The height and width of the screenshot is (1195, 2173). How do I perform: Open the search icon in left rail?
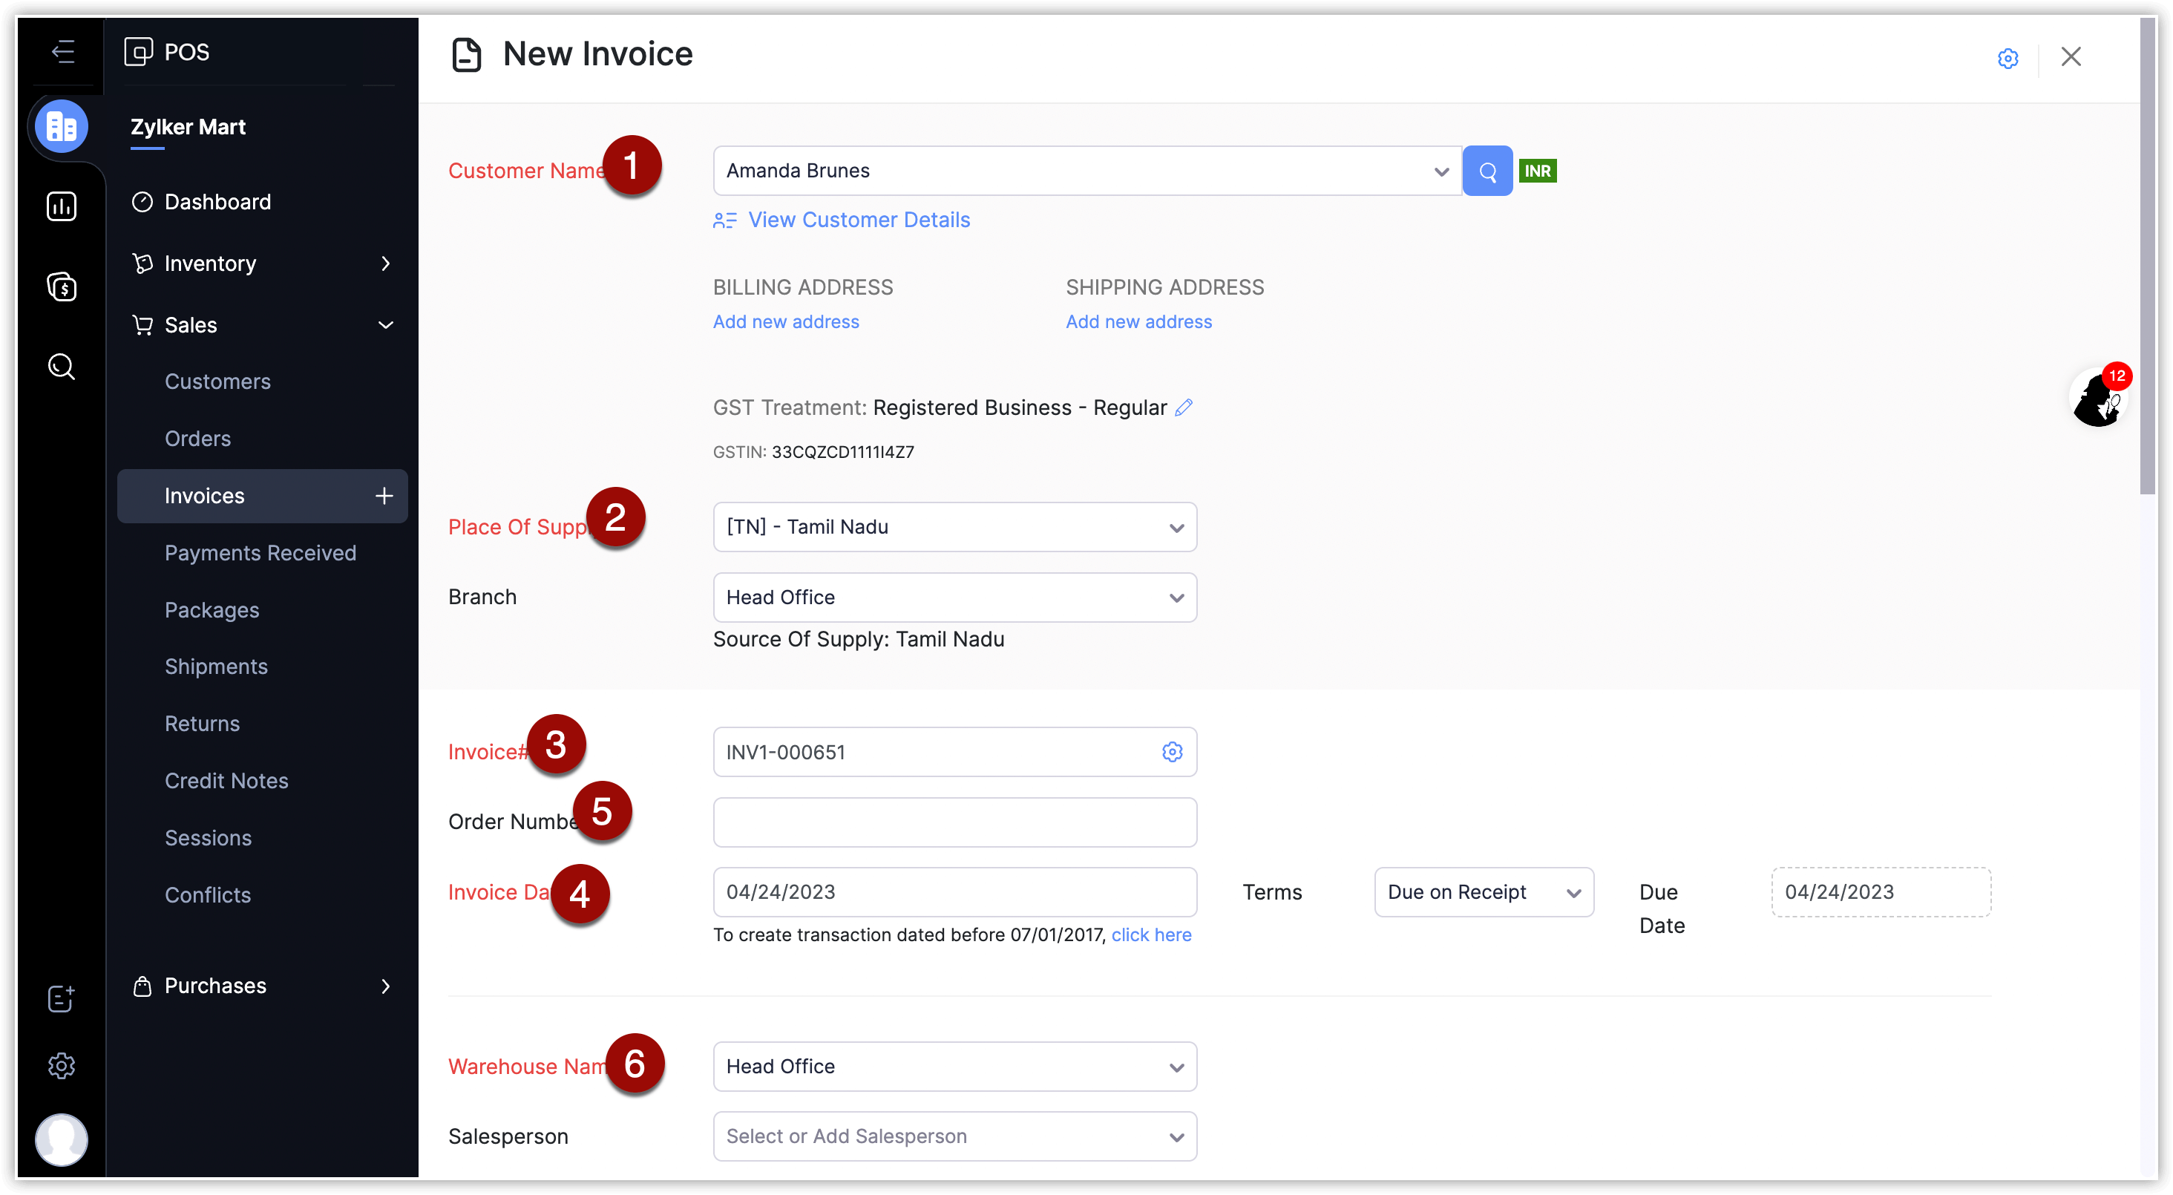61,366
